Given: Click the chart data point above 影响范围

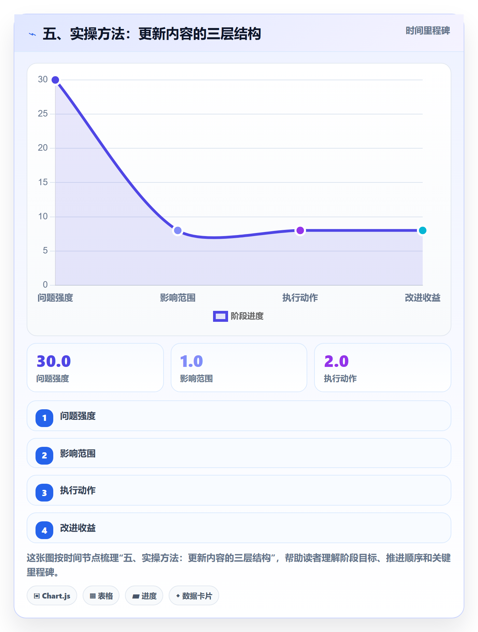Looking at the screenshot, I should [x=178, y=231].
